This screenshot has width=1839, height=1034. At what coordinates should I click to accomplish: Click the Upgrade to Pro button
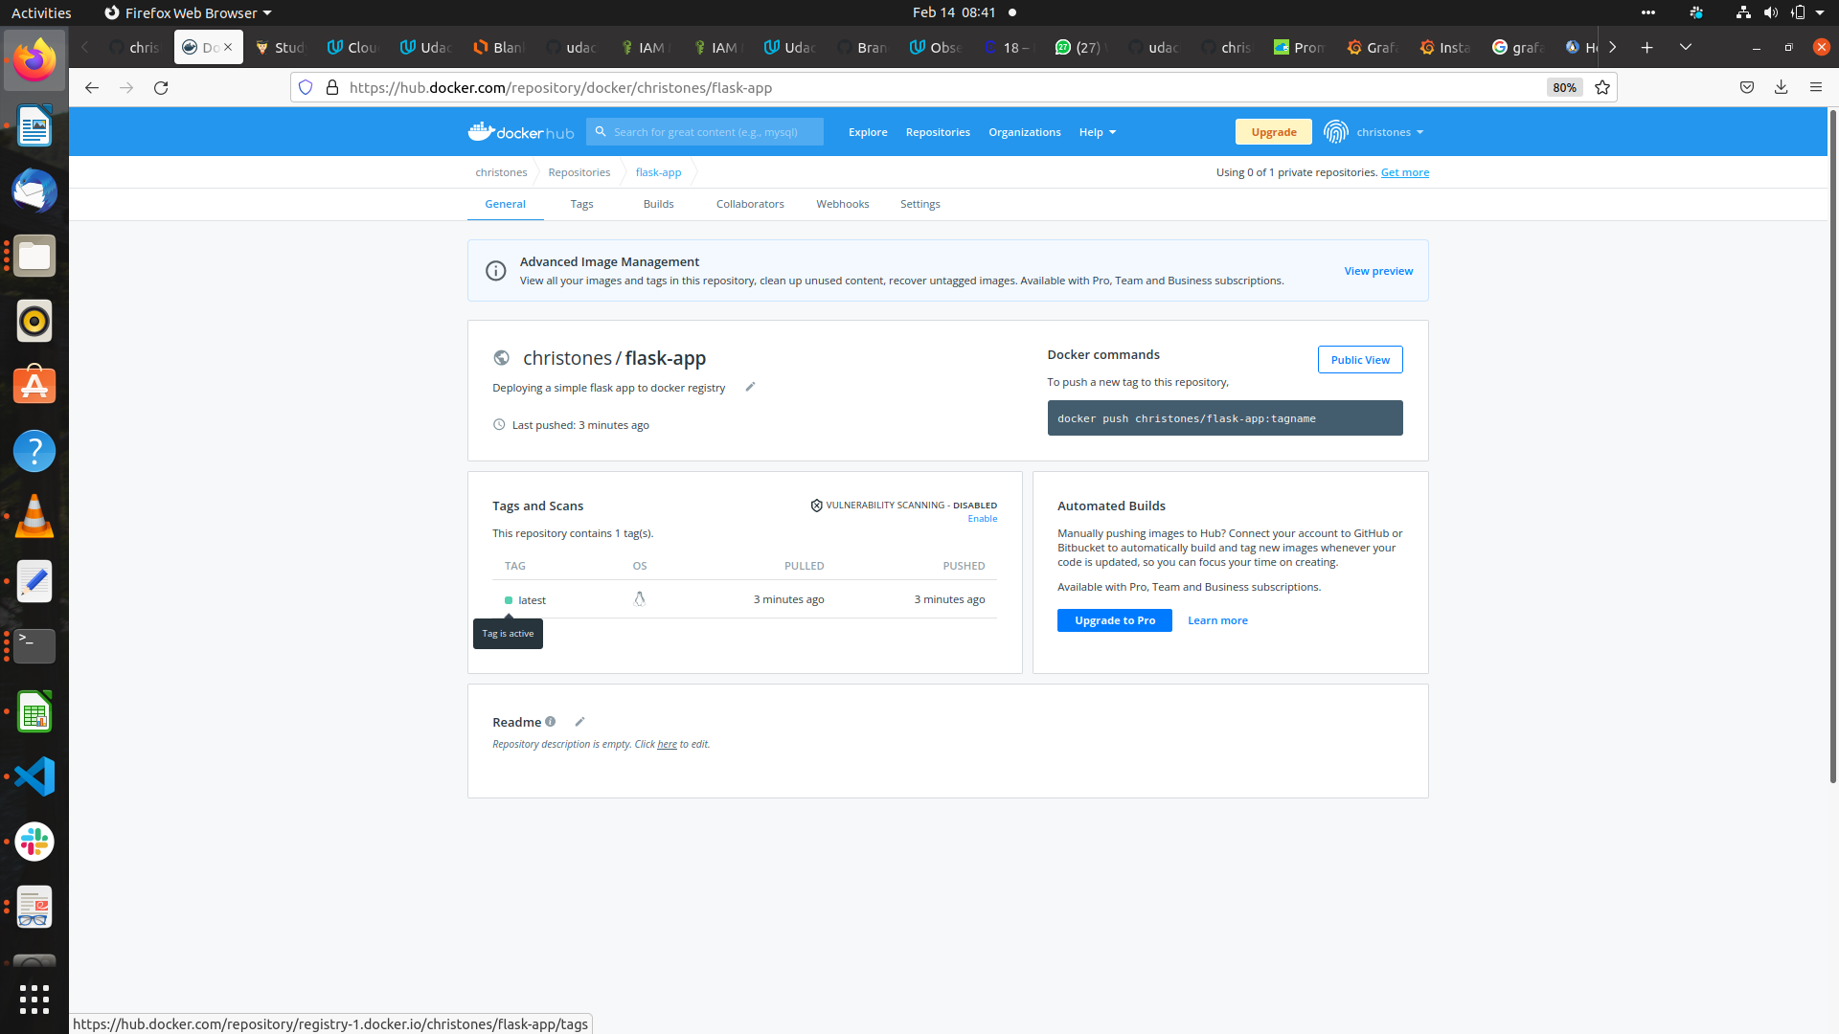tap(1114, 620)
